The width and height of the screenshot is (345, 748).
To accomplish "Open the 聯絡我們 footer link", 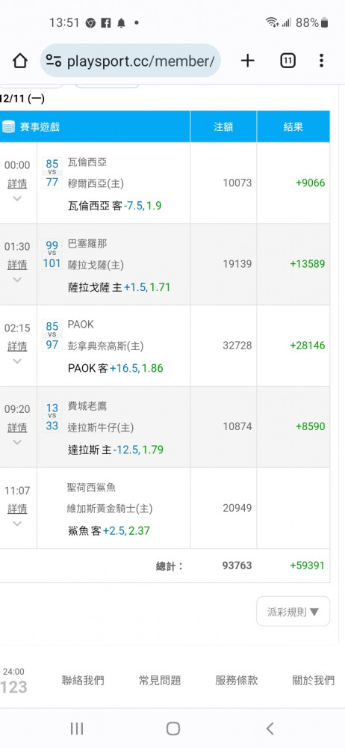I will click(83, 680).
